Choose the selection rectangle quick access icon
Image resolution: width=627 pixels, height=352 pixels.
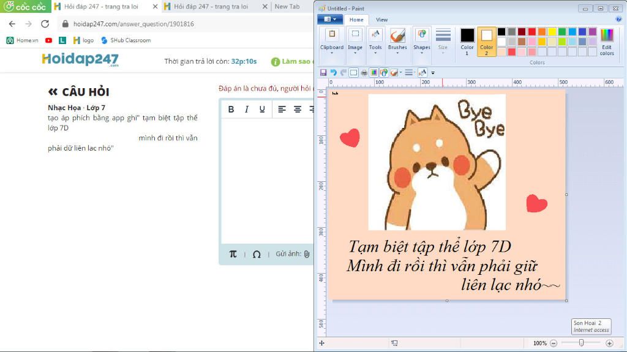point(353,72)
